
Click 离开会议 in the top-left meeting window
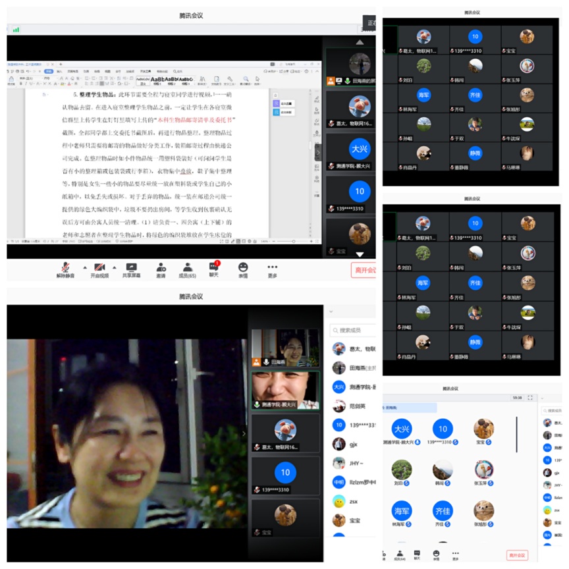364,270
